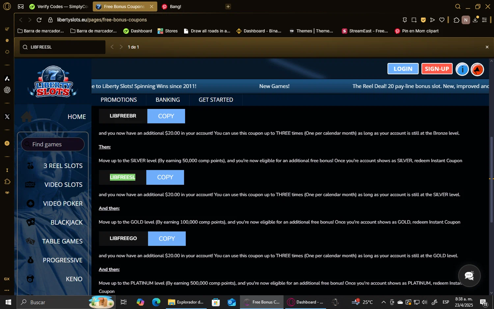Click the Find games search field
The height and width of the screenshot is (309, 494).
click(x=53, y=144)
